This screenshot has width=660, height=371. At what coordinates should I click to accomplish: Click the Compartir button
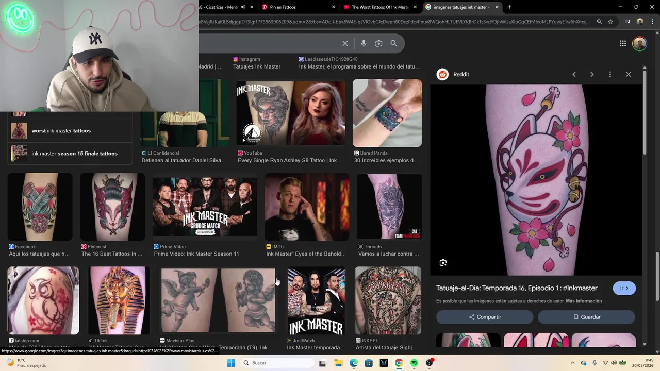[485, 317]
